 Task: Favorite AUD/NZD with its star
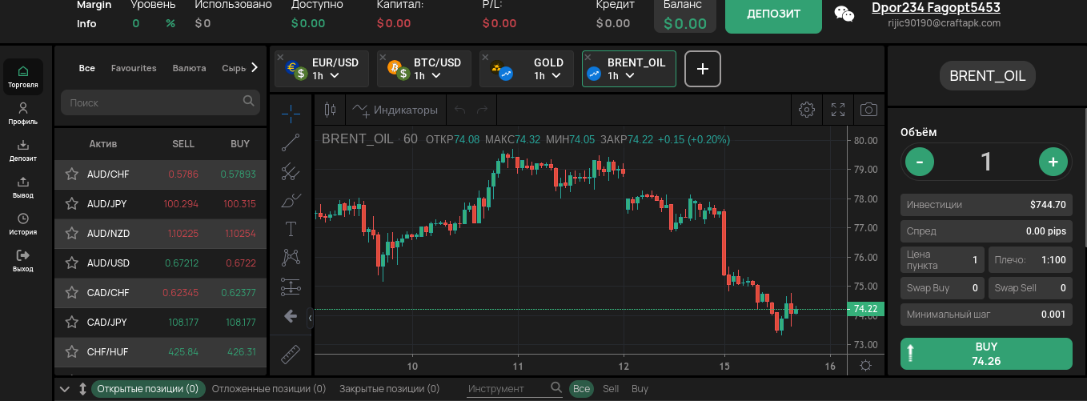[71, 233]
